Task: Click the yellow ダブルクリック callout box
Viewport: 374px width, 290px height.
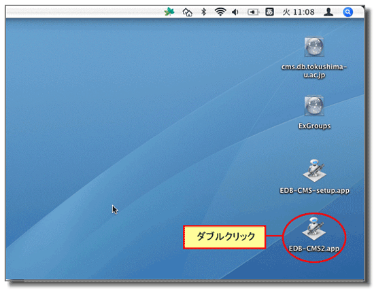Action: click(224, 237)
